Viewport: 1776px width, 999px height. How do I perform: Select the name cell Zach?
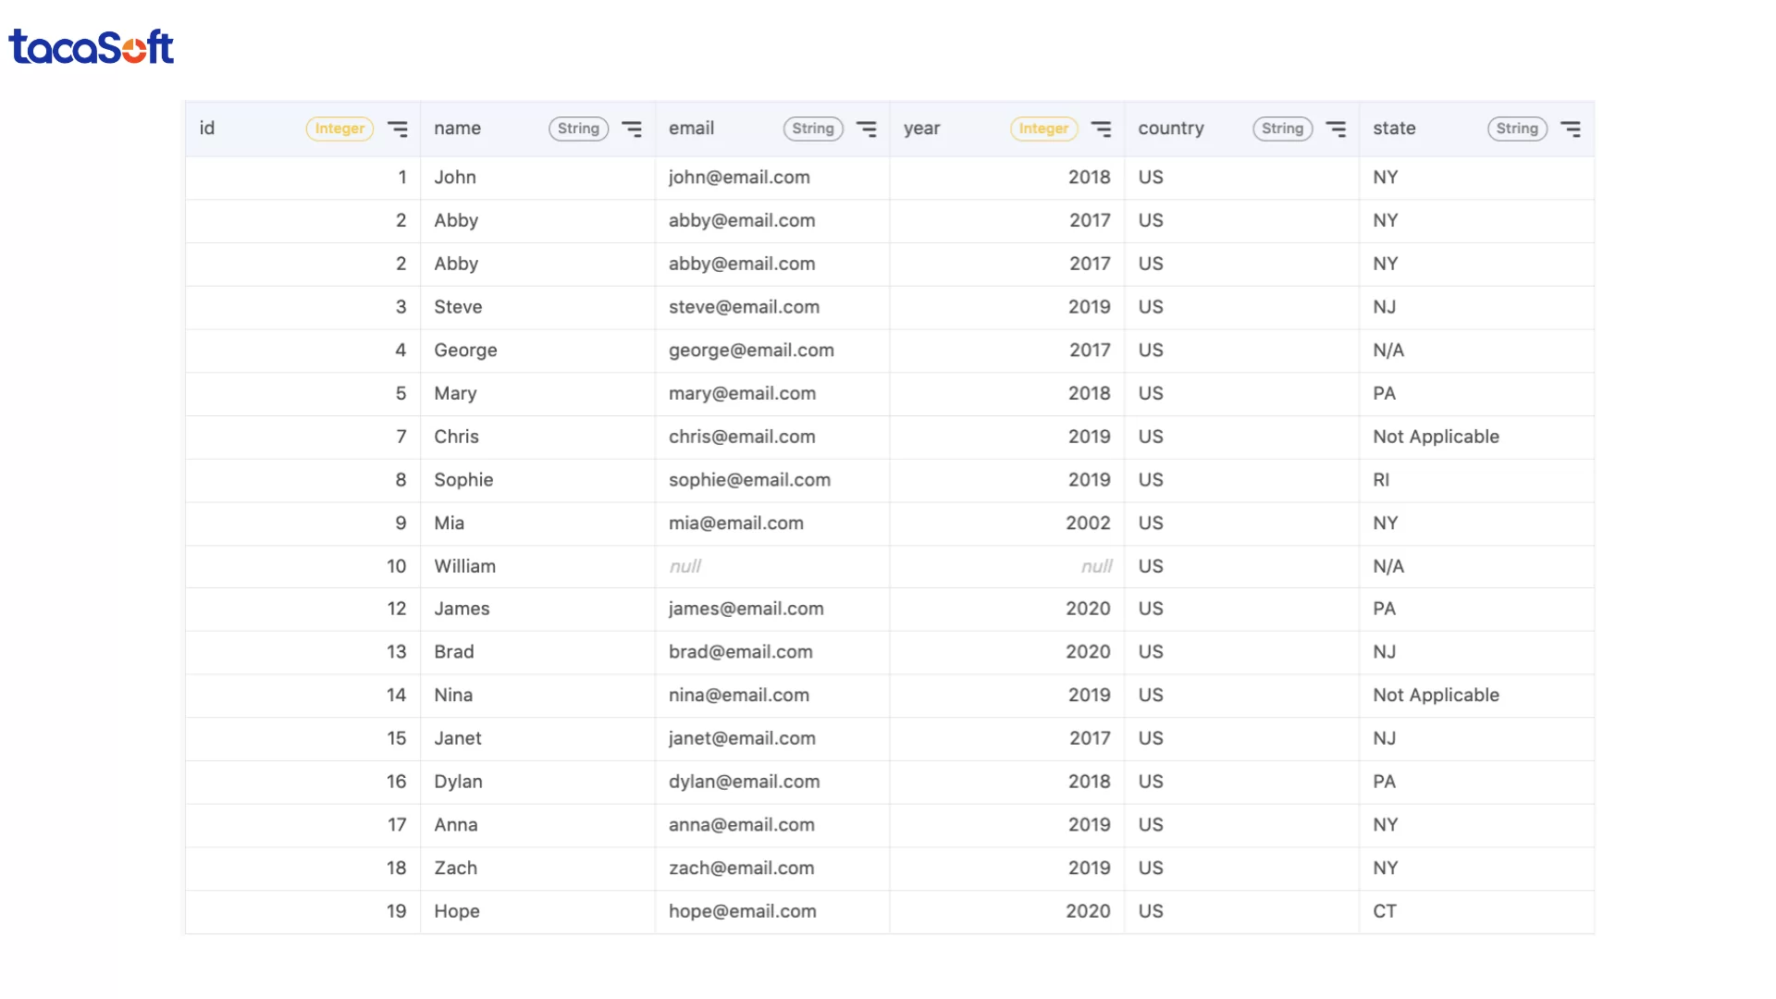pos(537,869)
